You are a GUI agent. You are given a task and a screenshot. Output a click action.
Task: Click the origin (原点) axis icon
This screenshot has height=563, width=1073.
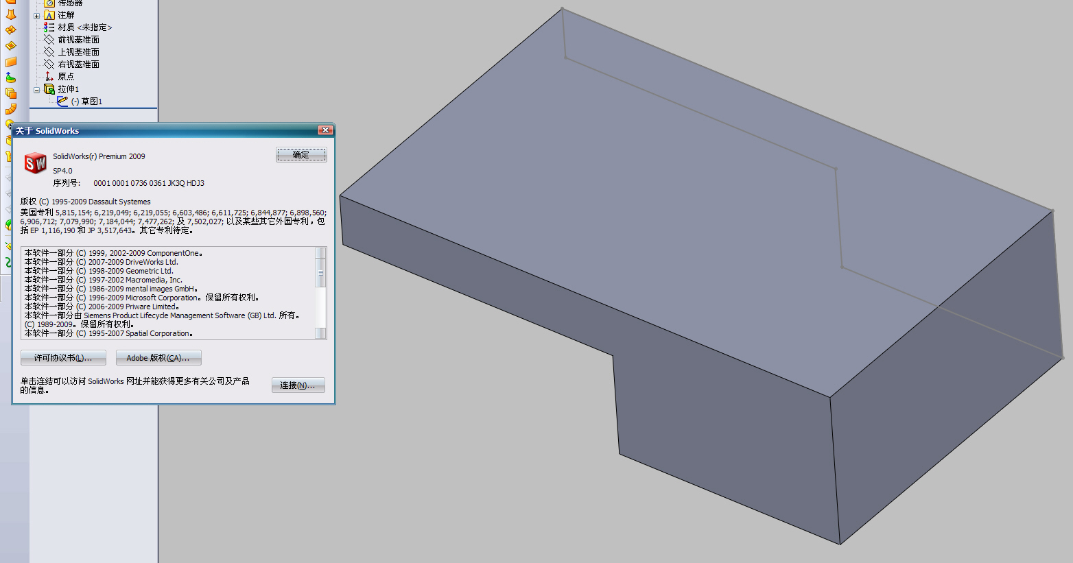pyautogui.click(x=49, y=77)
